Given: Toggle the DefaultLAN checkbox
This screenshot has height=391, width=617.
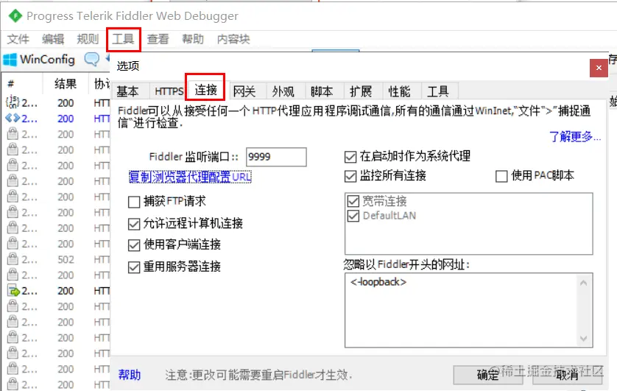Looking at the screenshot, I should [353, 216].
